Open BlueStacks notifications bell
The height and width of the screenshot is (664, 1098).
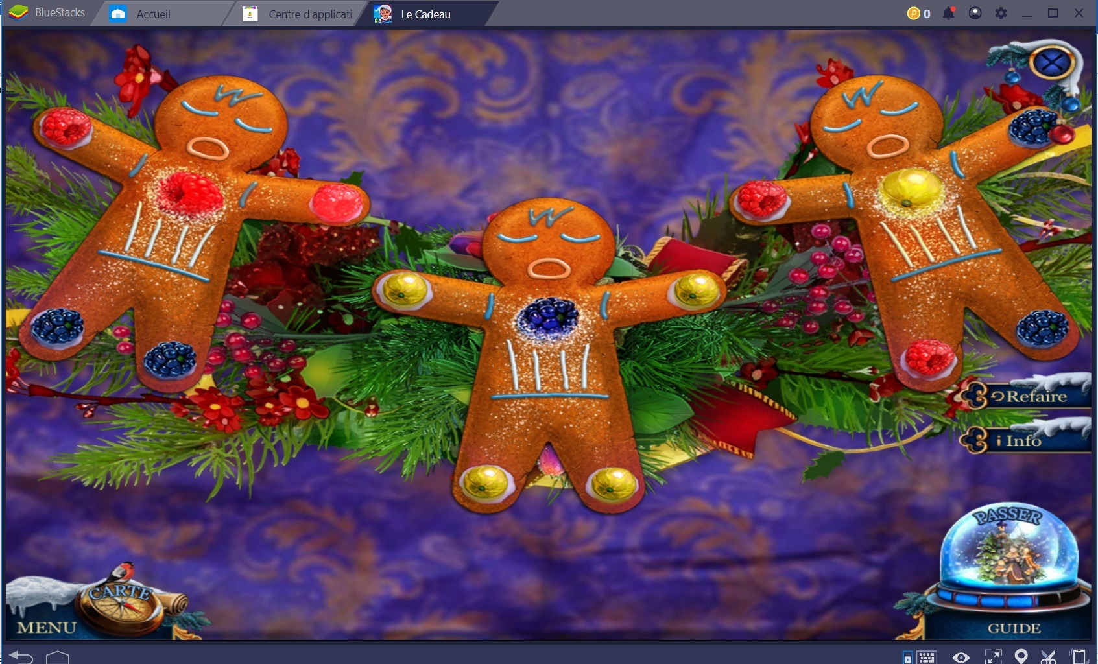coord(949,13)
